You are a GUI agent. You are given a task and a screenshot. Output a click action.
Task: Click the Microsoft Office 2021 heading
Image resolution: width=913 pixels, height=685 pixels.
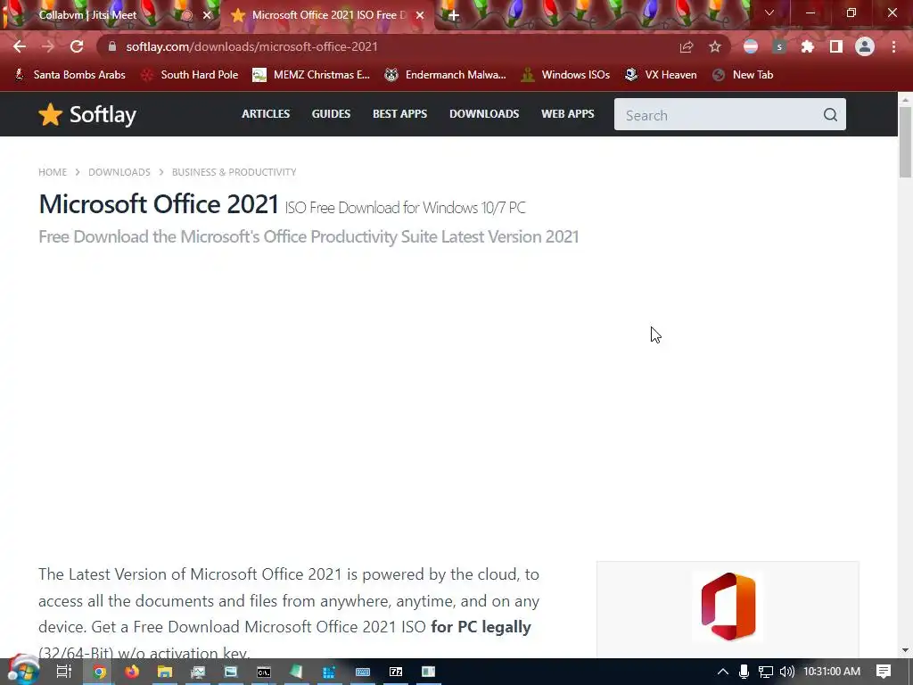click(x=159, y=204)
